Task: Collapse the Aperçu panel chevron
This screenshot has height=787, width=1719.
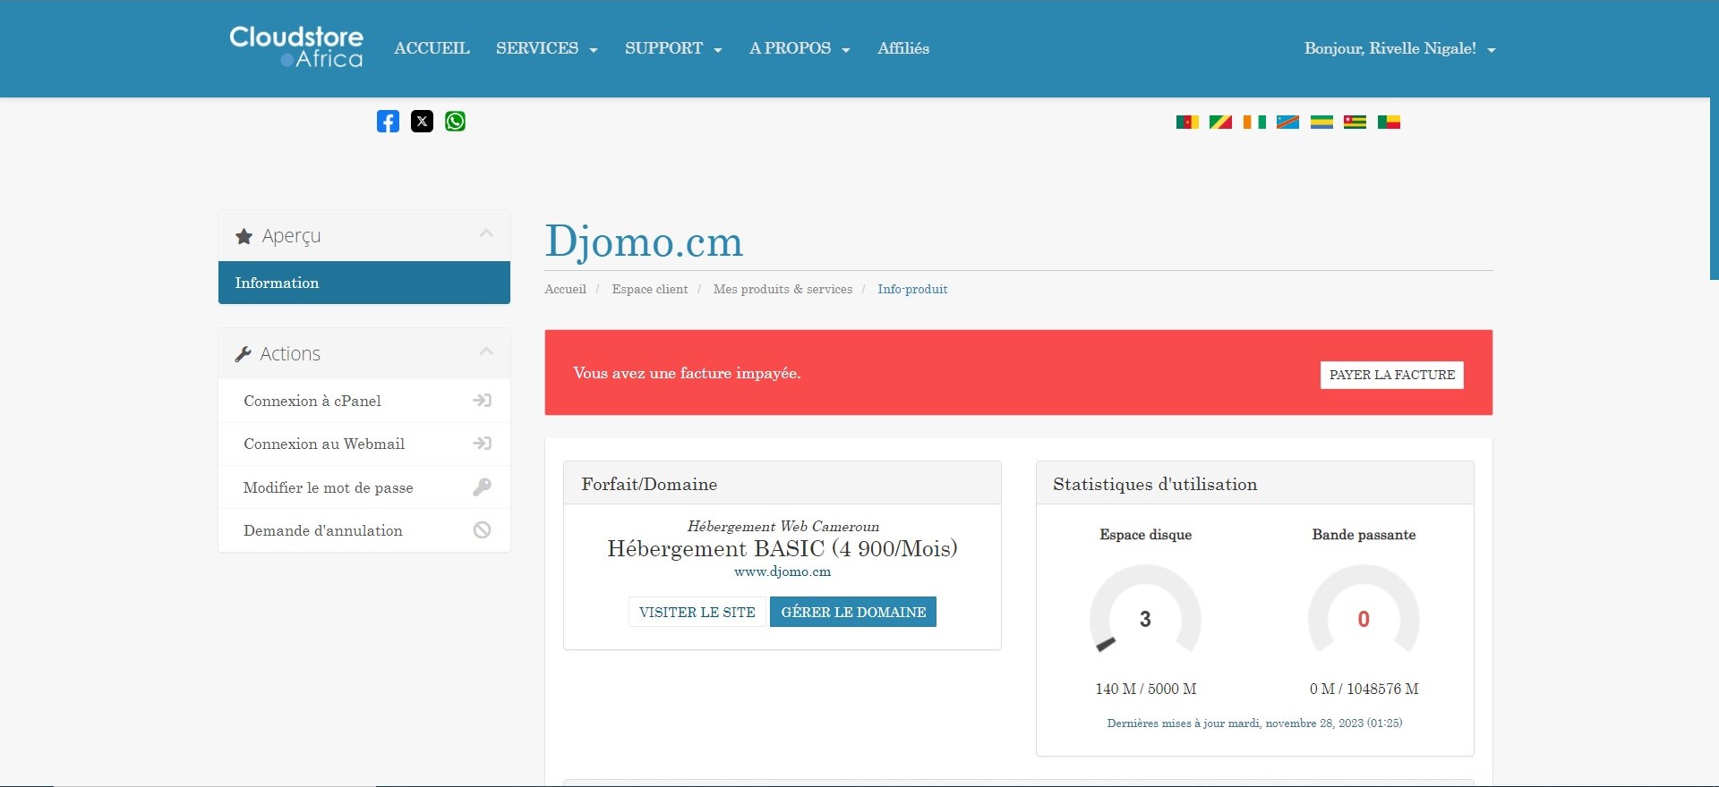Action: tap(486, 234)
